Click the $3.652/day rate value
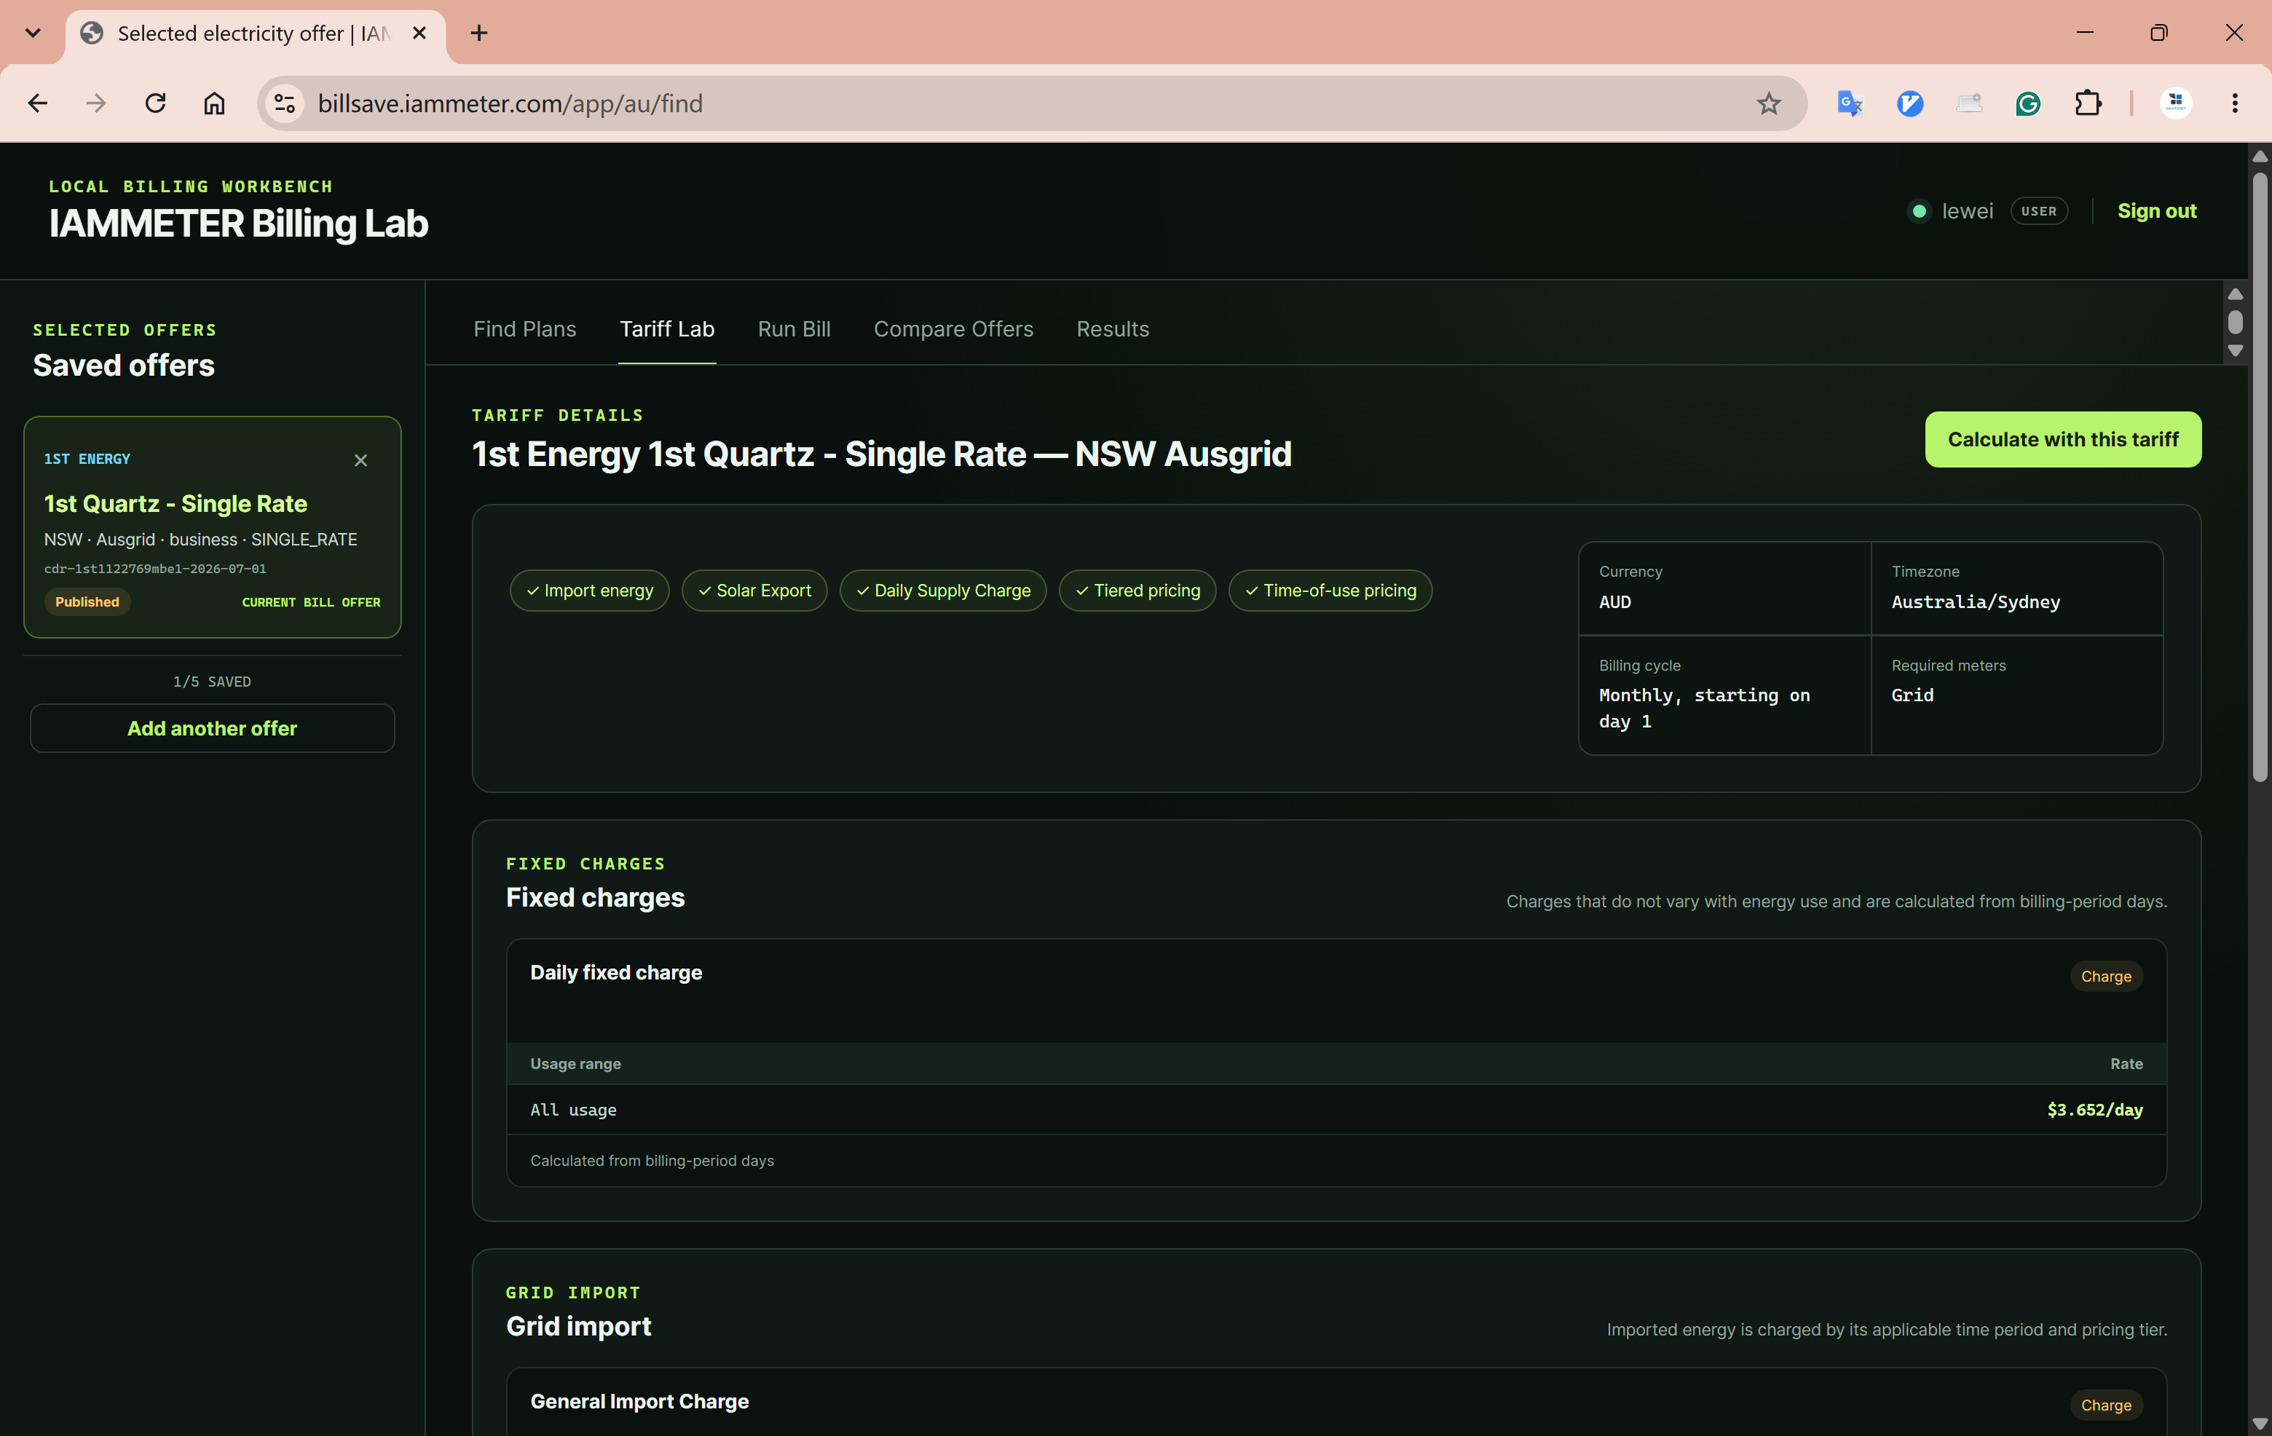 tap(2094, 1110)
